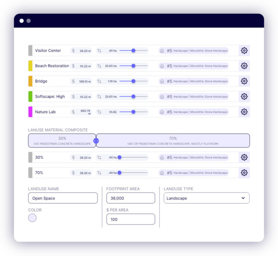Click the crop icon in the 30% row
Viewport: 278px width, 256px height.
tap(99, 157)
